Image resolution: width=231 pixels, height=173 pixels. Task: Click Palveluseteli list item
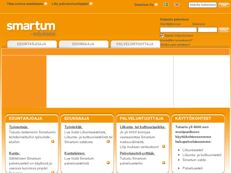coord(193,168)
